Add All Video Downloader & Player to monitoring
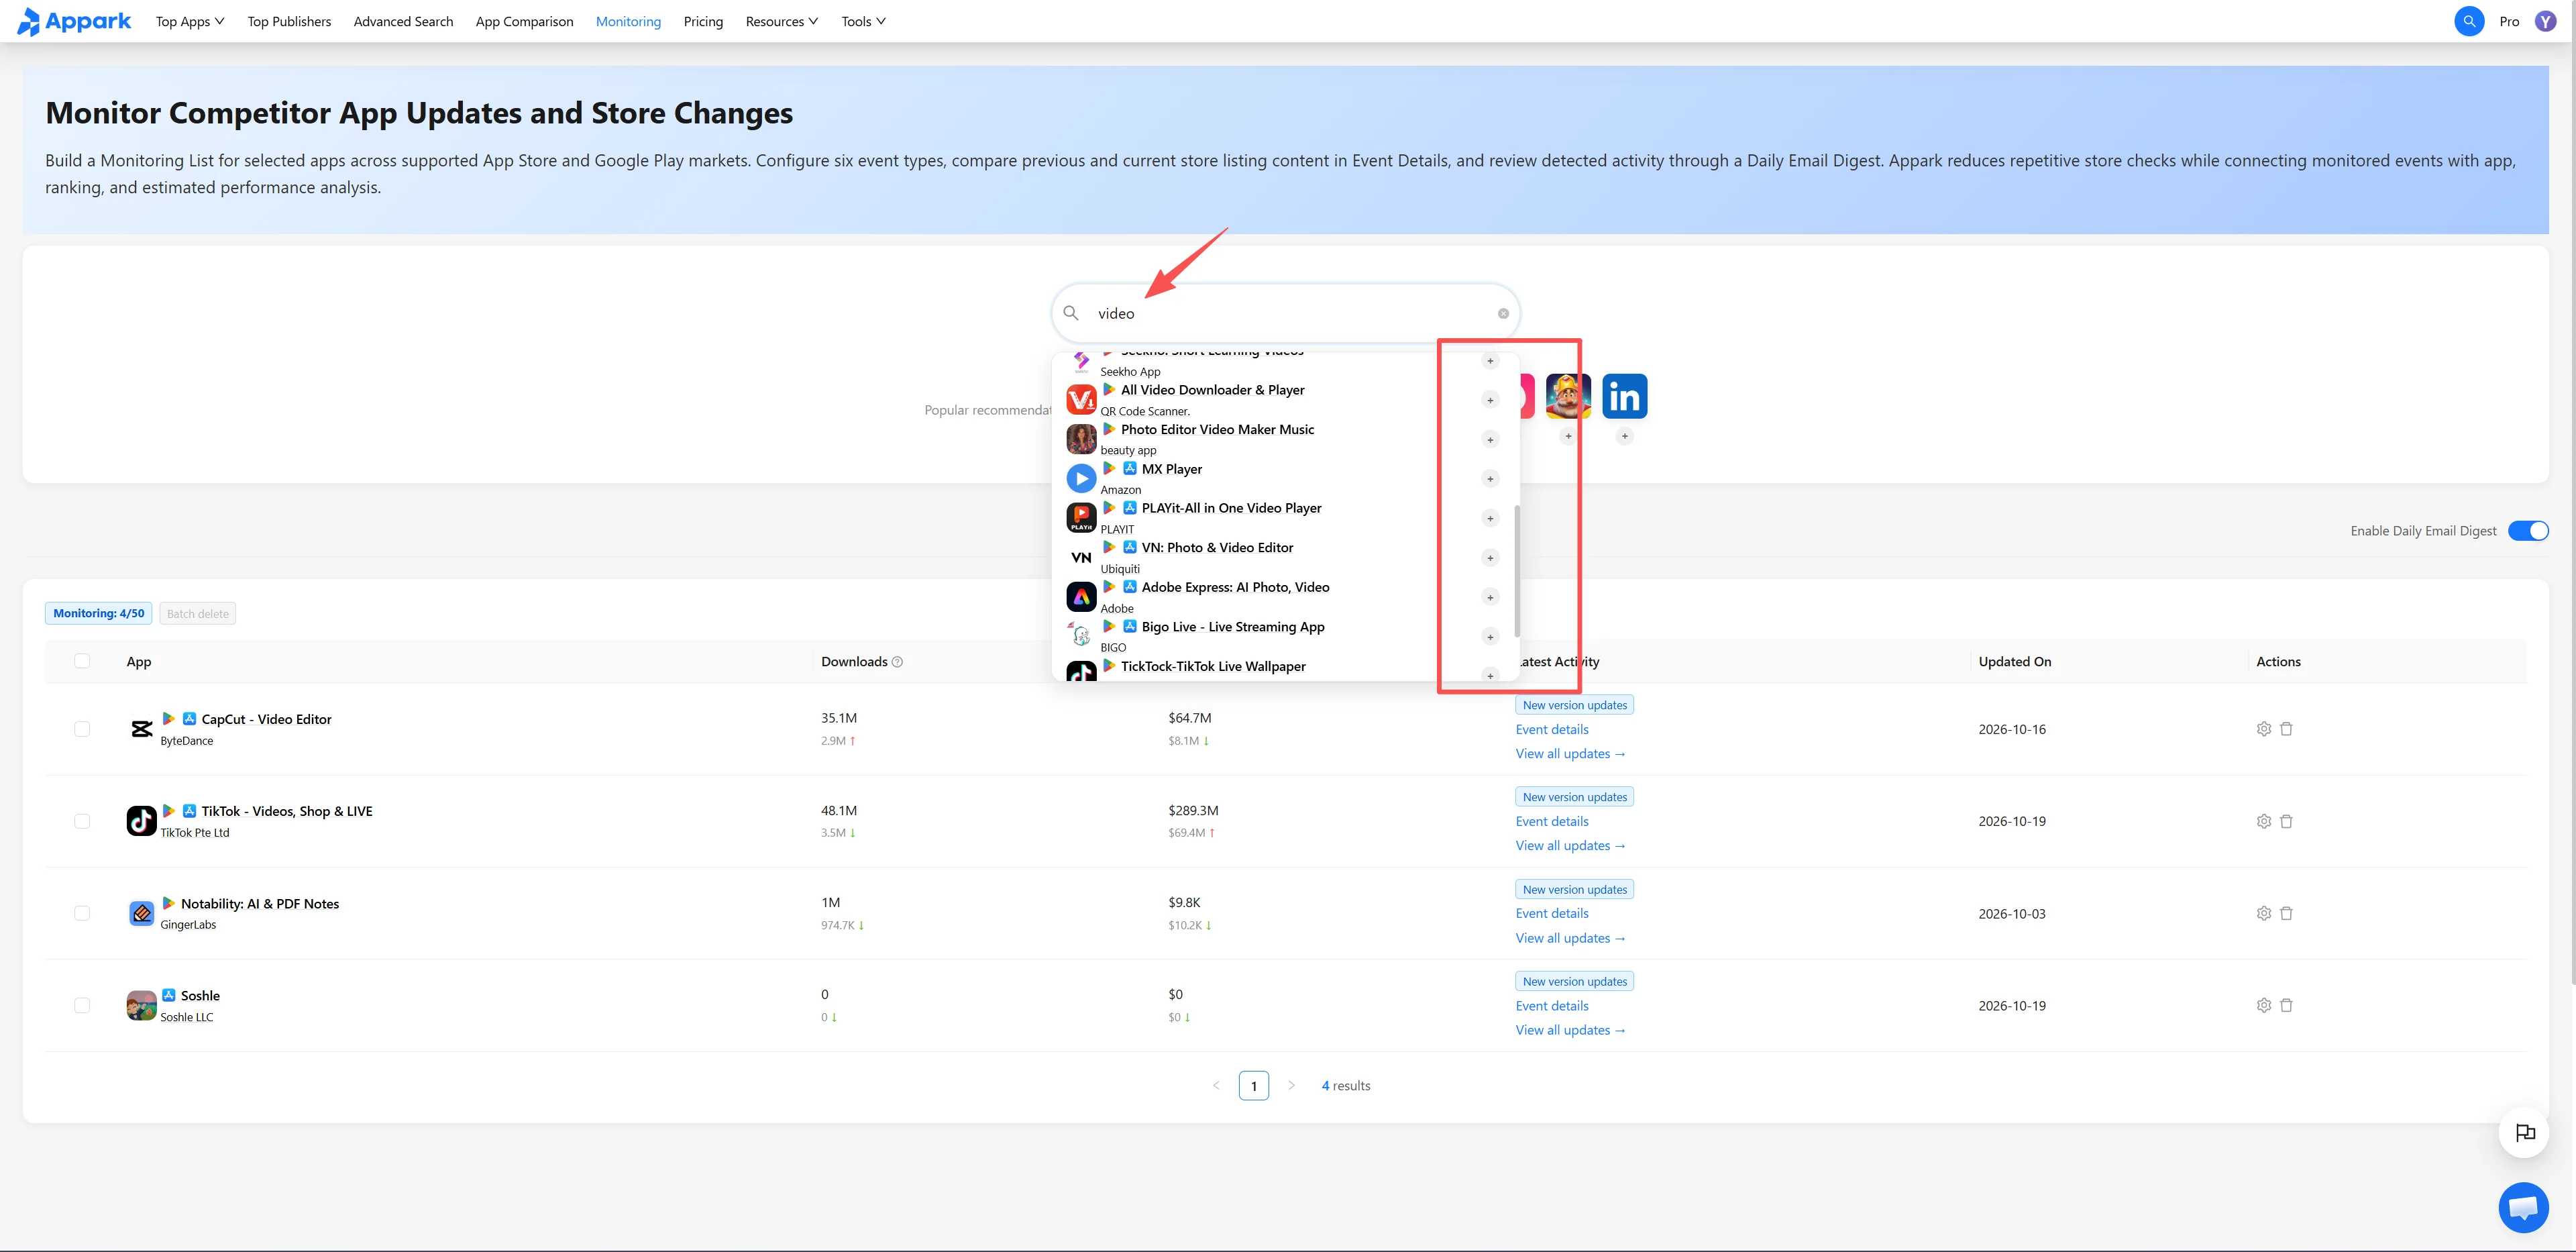This screenshot has height=1252, width=2576. (1490, 400)
